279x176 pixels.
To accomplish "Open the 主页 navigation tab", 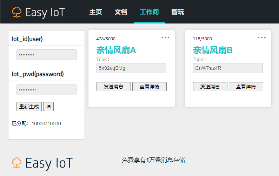I will (x=95, y=12).
